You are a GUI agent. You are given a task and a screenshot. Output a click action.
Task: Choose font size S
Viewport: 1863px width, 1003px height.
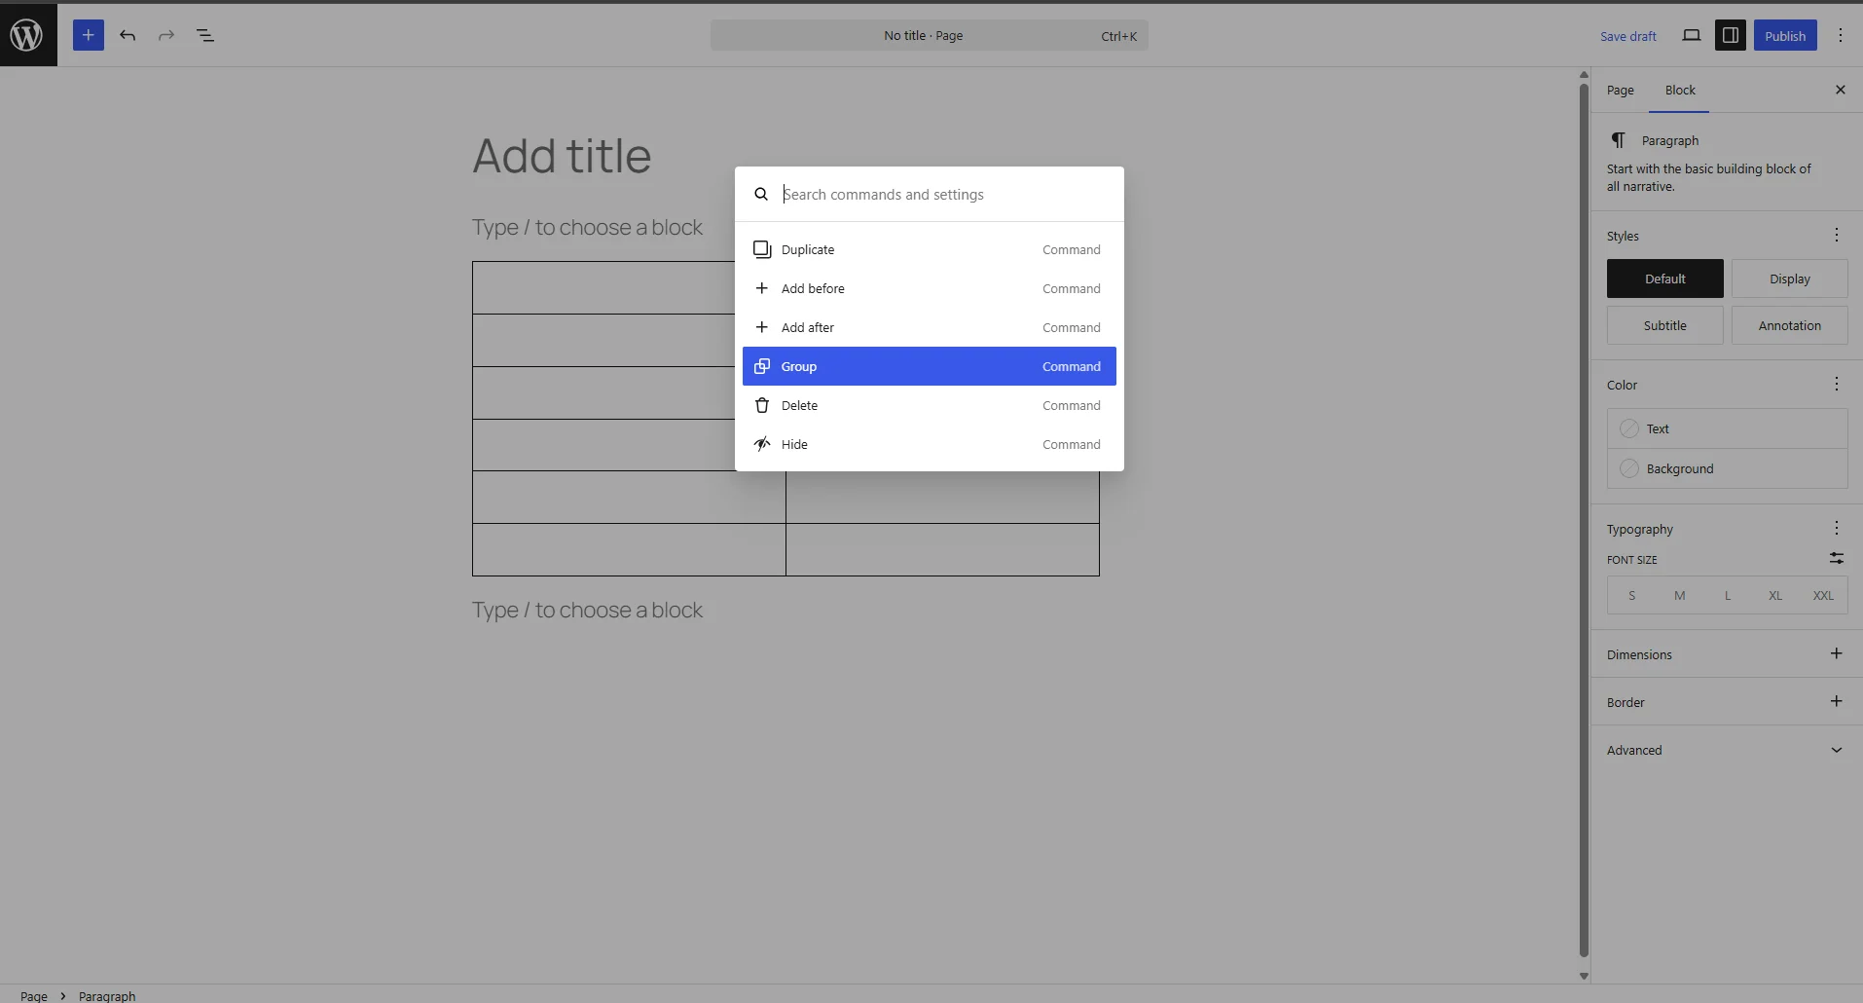[1632, 595]
